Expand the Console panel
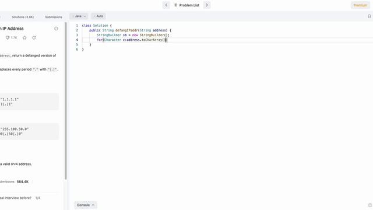 (x=86, y=205)
